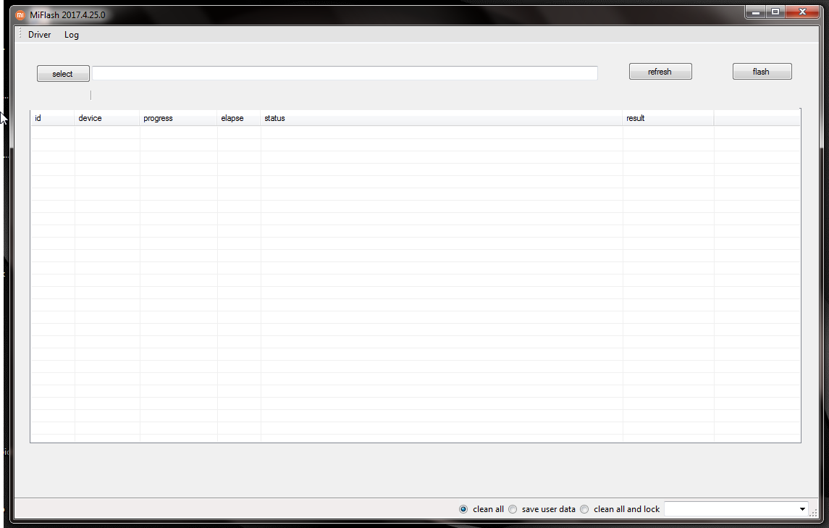Click the select button for ROM folder

pos(63,74)
